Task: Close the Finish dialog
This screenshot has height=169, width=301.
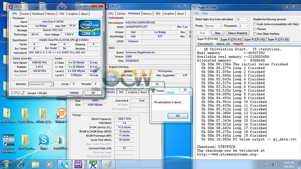Action: coord(185,90)
